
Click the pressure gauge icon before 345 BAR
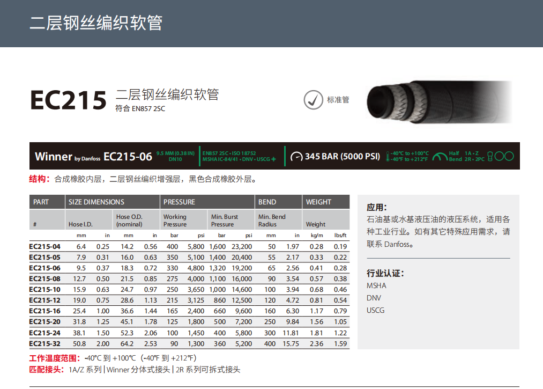(x=296, y=157)
